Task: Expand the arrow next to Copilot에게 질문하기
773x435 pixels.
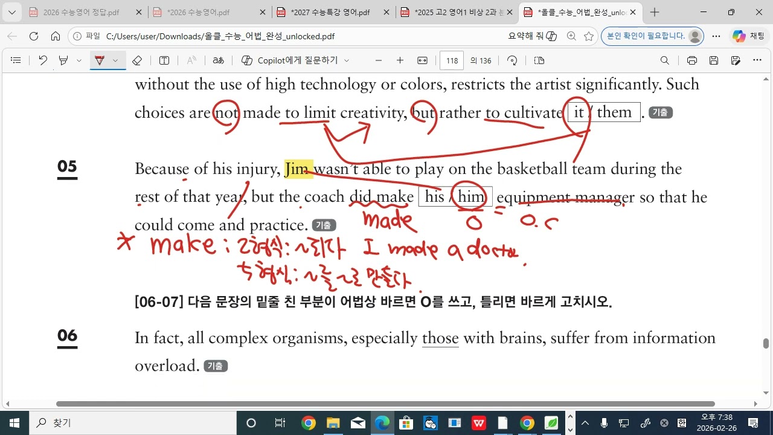Action: pyautogui.click(x=347, y=60)
